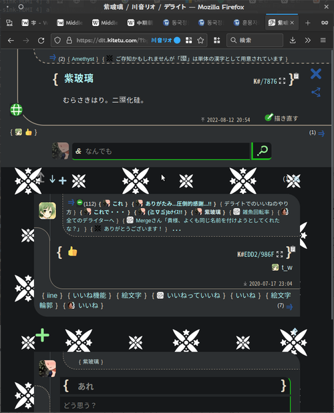Open Firefox downloads icon
The height and width of the screenshot is (413, 334).
pyautogui.click(x=293, y=40)
